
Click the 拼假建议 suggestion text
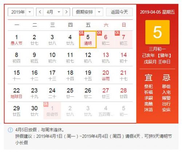point(94,139)
